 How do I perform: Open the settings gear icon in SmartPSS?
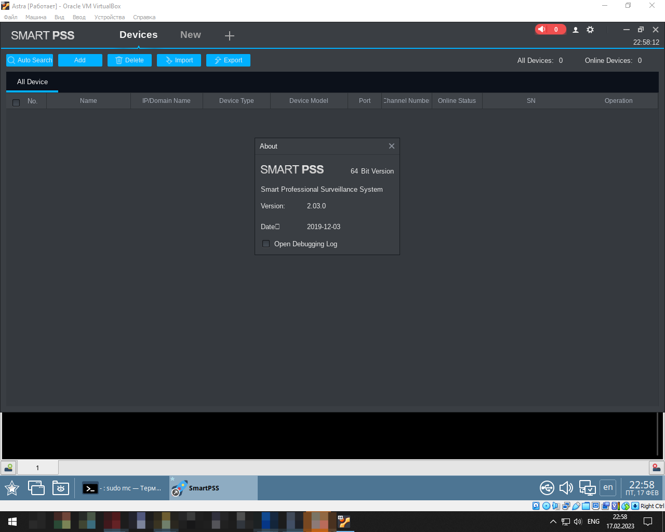[x=590, y=30]
